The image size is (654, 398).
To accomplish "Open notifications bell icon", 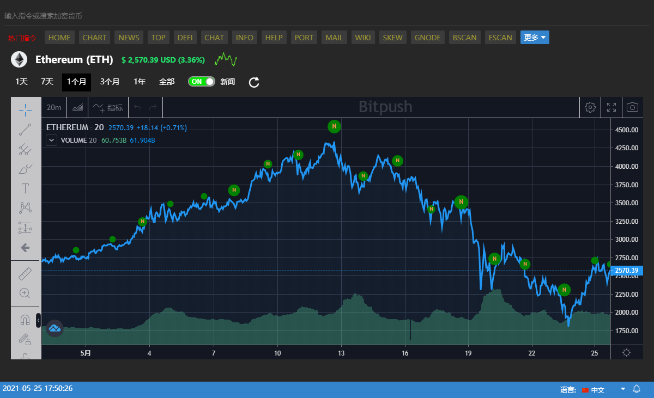I will [637, 389].
